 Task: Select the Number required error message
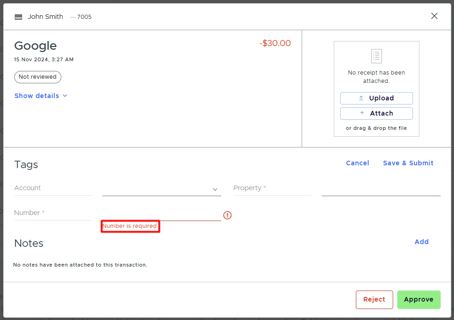pos(130,226)
